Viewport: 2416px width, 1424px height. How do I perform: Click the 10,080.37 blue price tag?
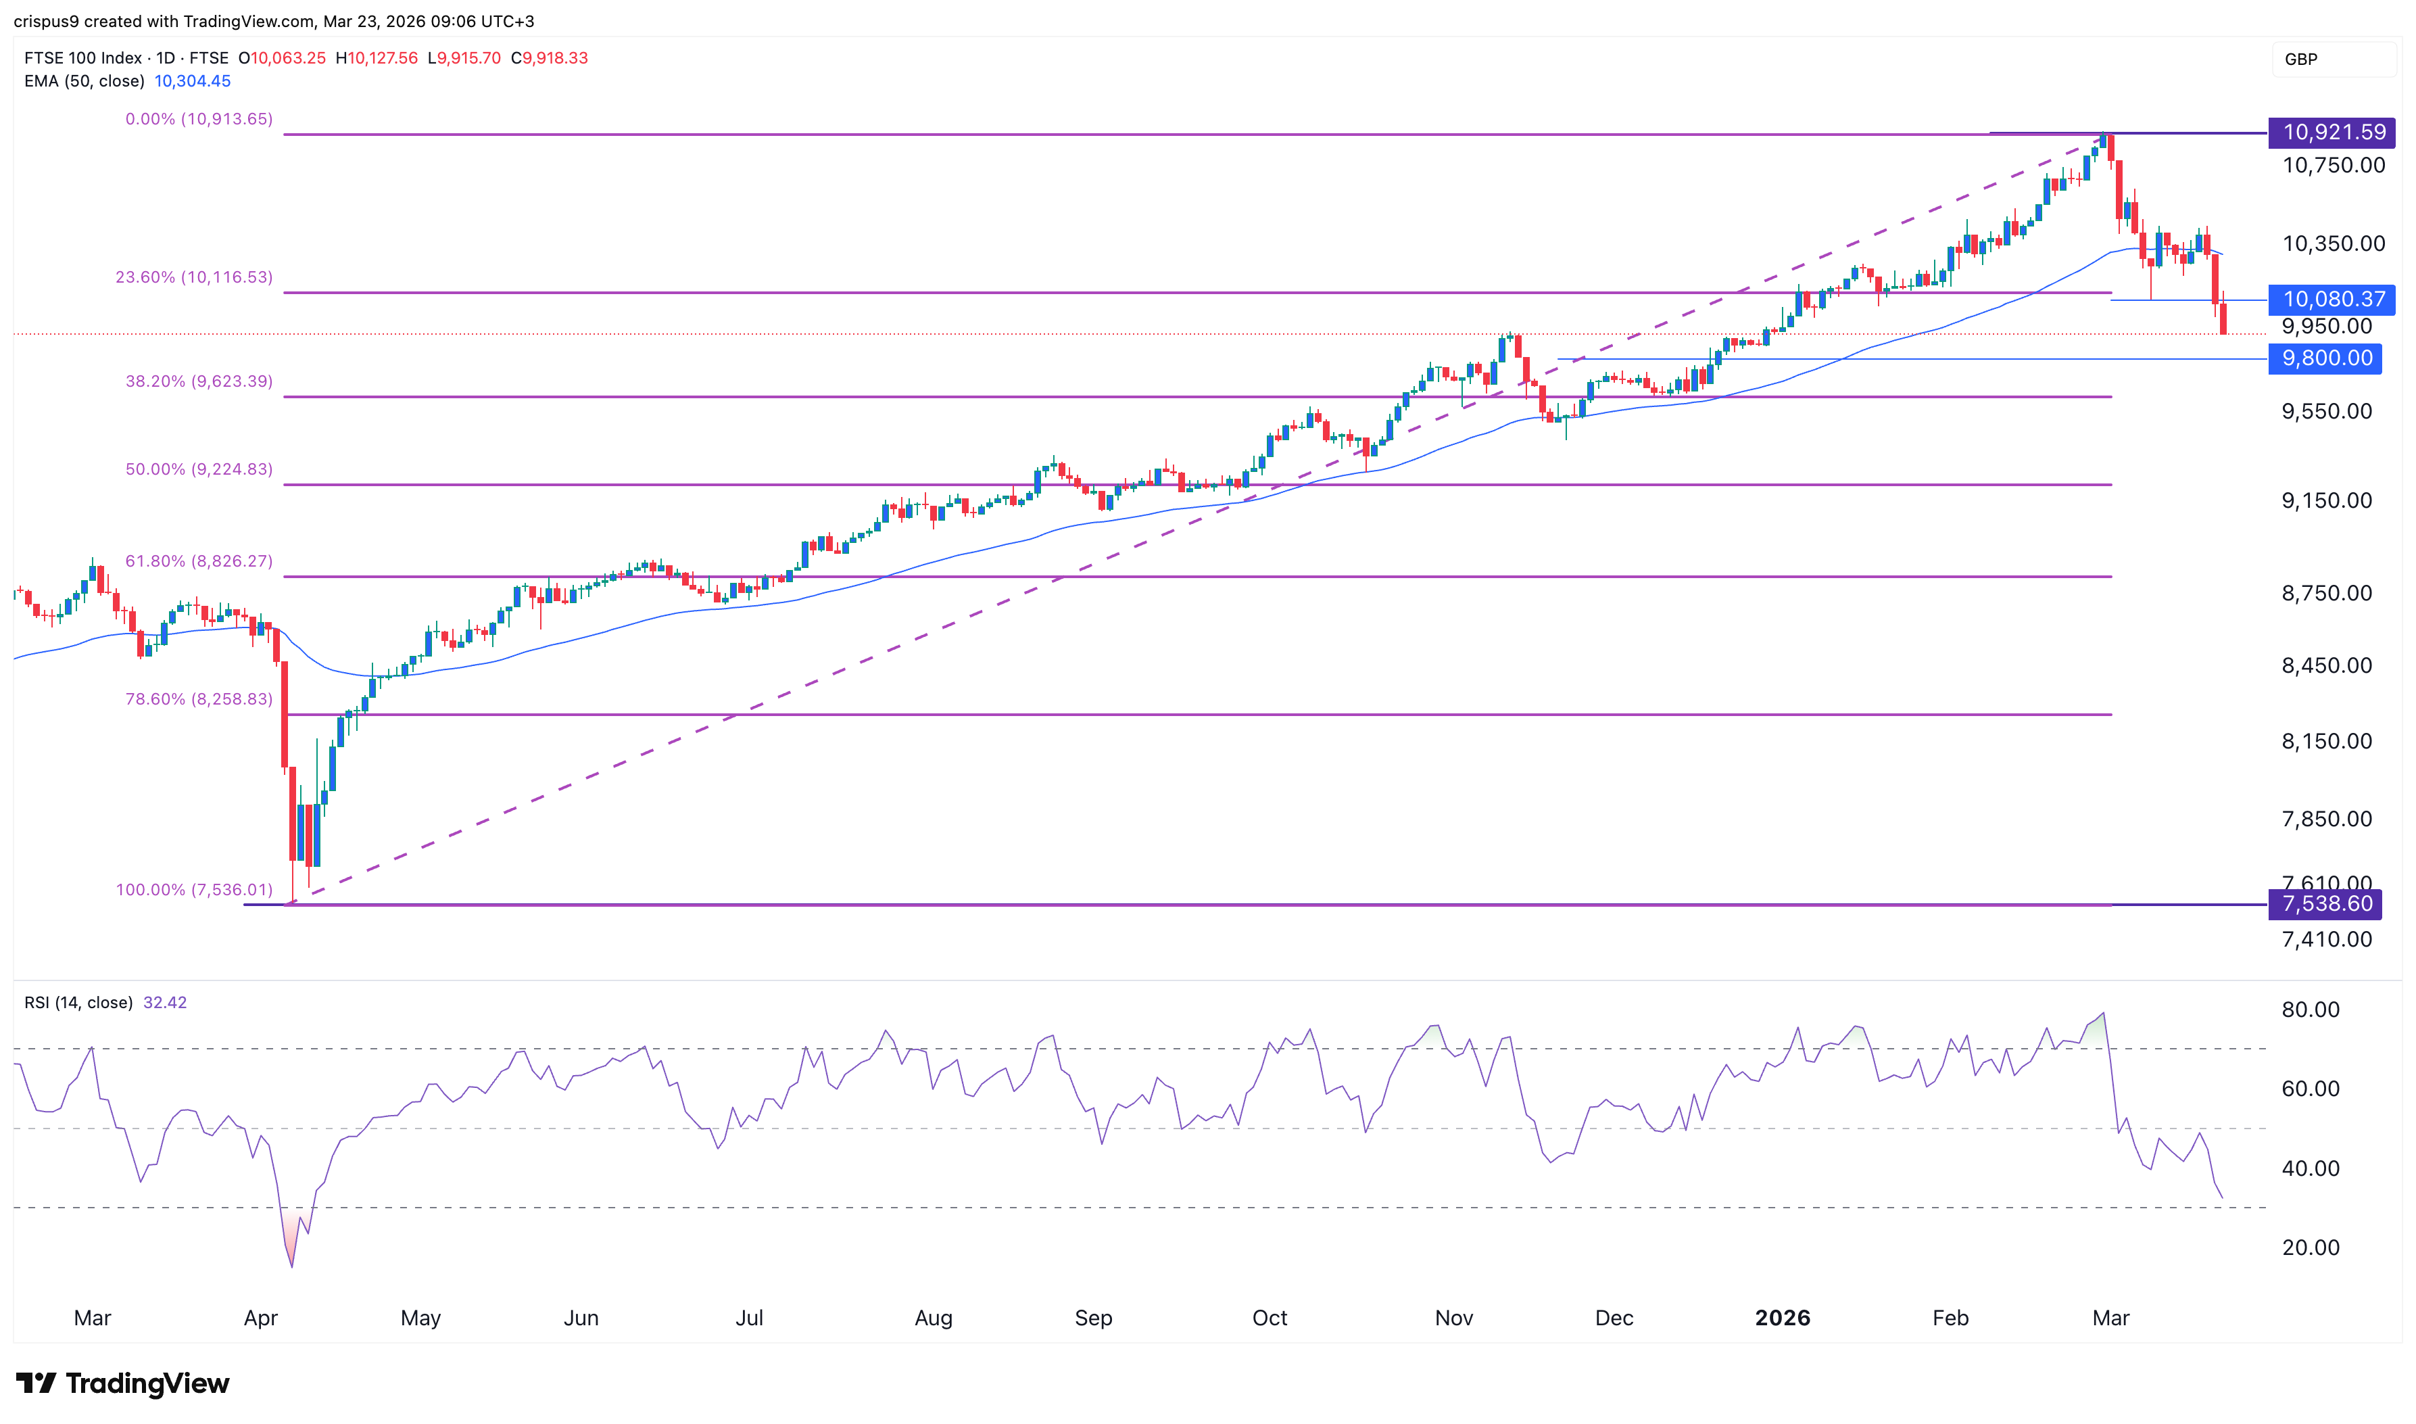pyautogui.click(x=2332, y=300)
